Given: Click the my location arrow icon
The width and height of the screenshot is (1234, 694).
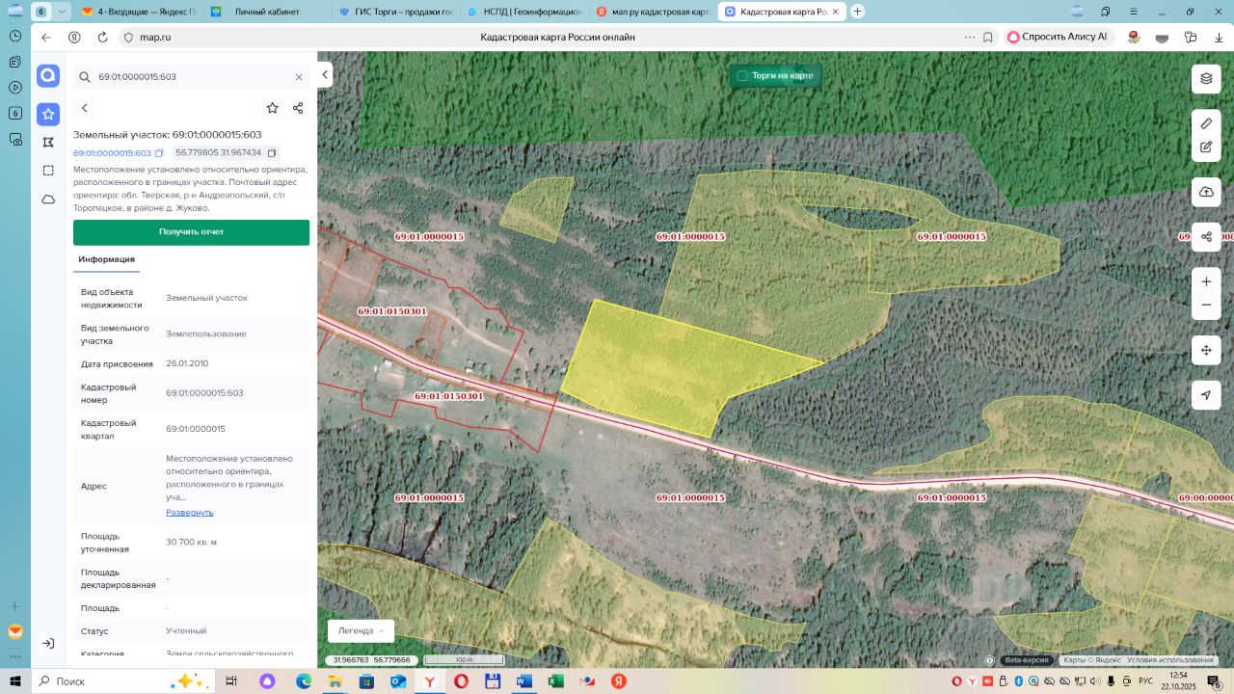Looking at the screenshot, I should [x=1206, y=395].
